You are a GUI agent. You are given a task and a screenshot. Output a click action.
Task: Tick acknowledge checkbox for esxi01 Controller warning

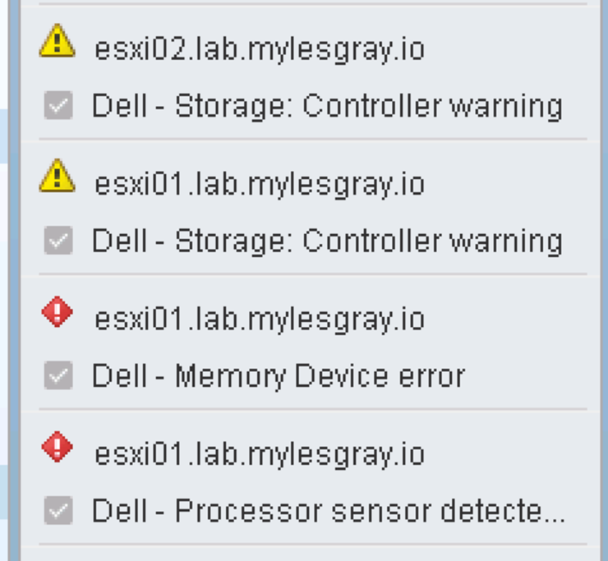pos(58,240)
